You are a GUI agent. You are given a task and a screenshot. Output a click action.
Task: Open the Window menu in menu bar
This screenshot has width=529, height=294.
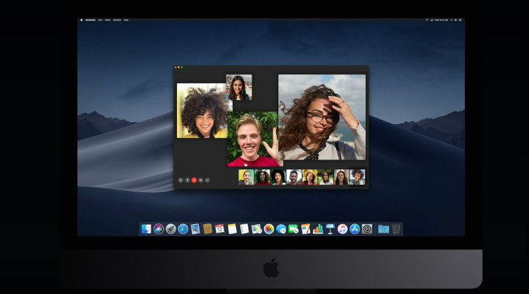click(117, 20)
